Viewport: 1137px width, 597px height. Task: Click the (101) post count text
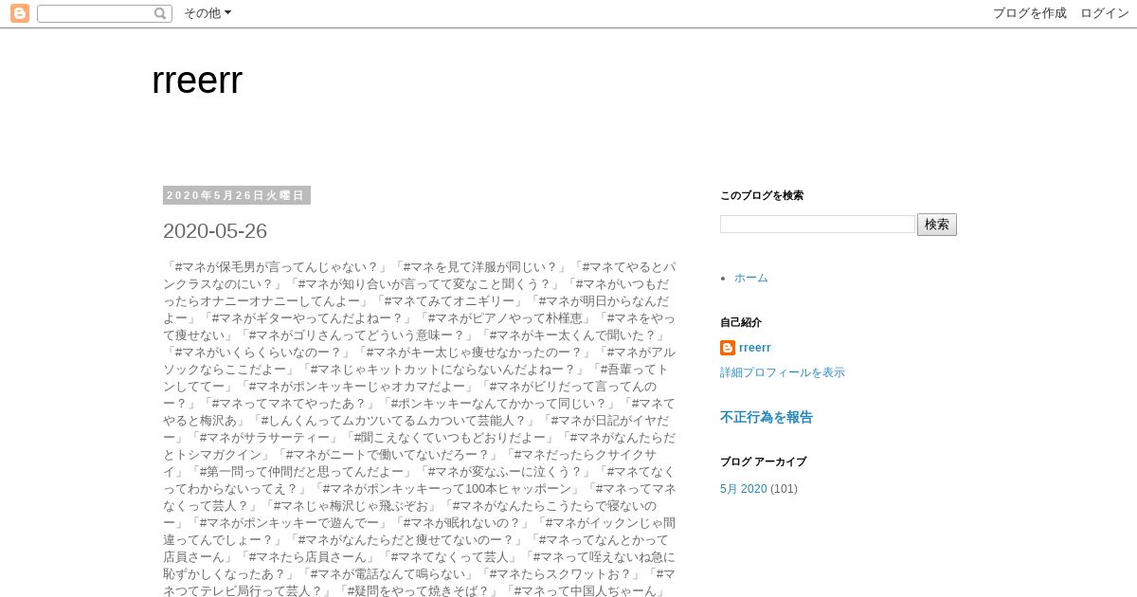[x=784, y=489]
